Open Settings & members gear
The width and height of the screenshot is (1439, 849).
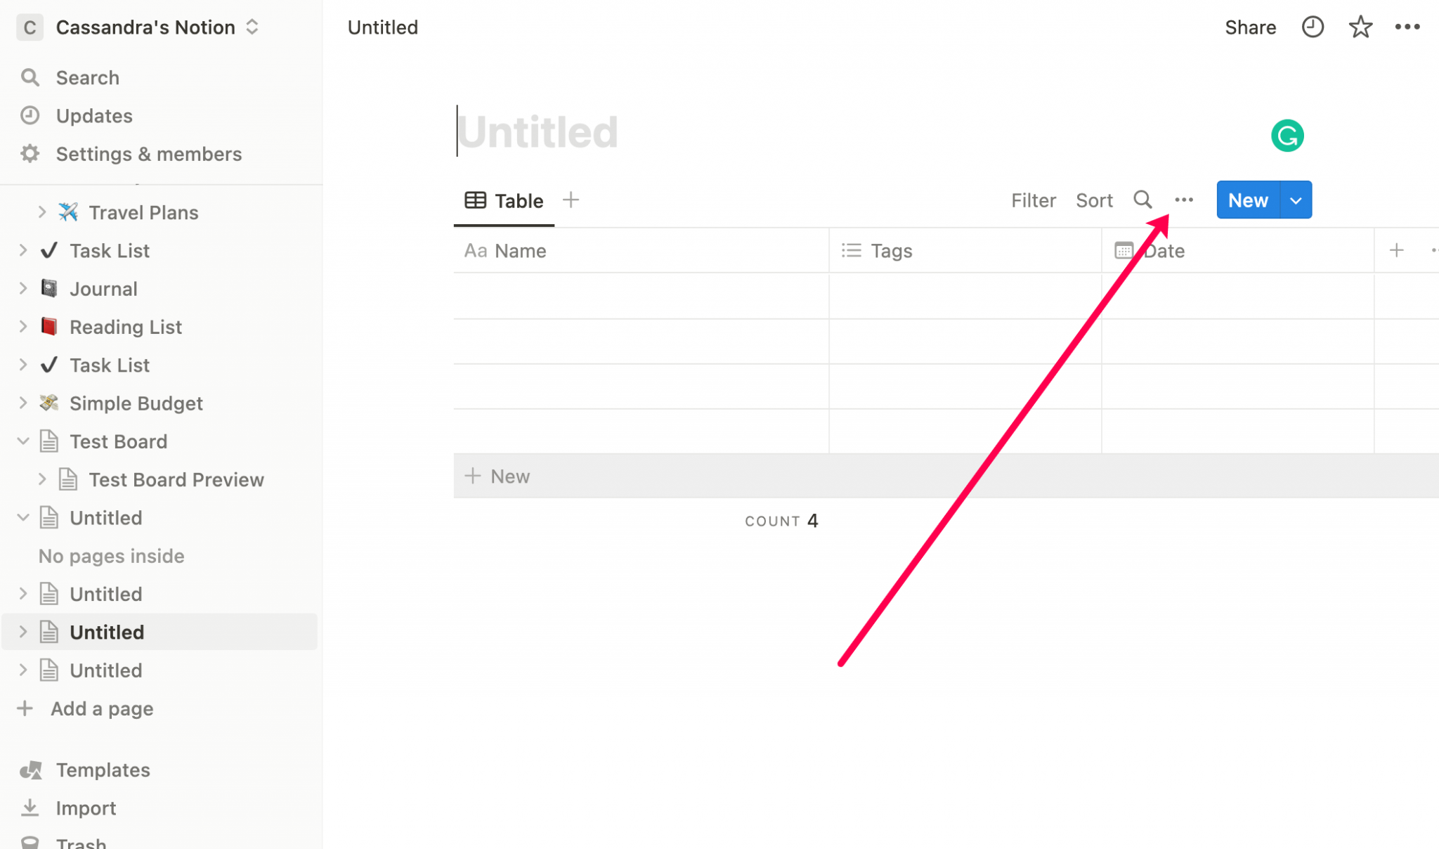click(x=148, y=154)
